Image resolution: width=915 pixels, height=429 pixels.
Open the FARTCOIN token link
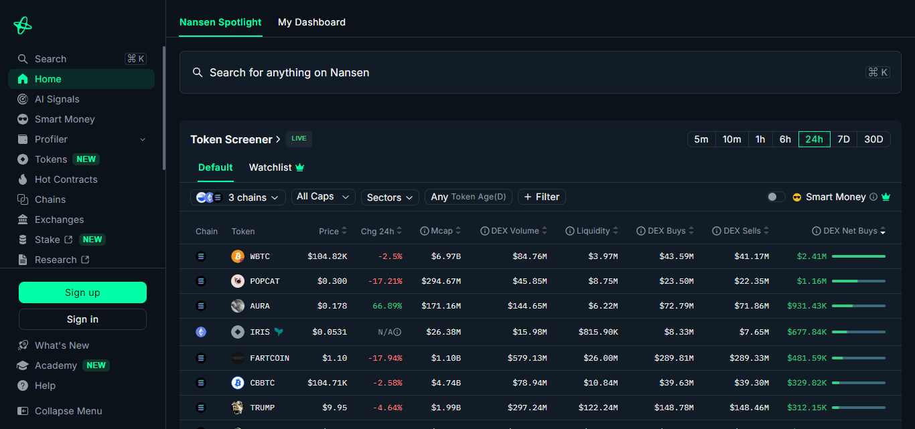(269, 358)
